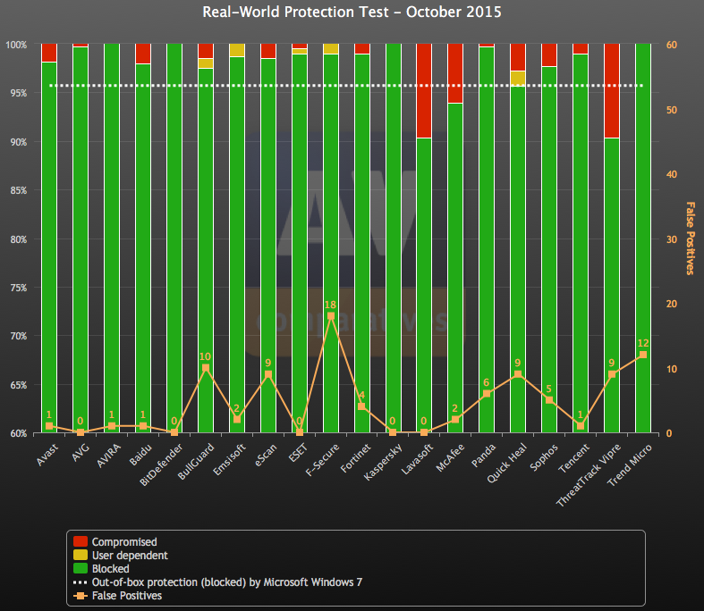Click Trend Micro's false positive marker at 12

click(x=642, y=355)
